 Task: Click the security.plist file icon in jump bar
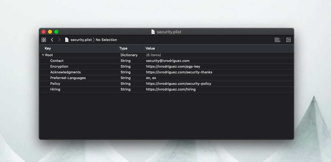click(67, 40)
